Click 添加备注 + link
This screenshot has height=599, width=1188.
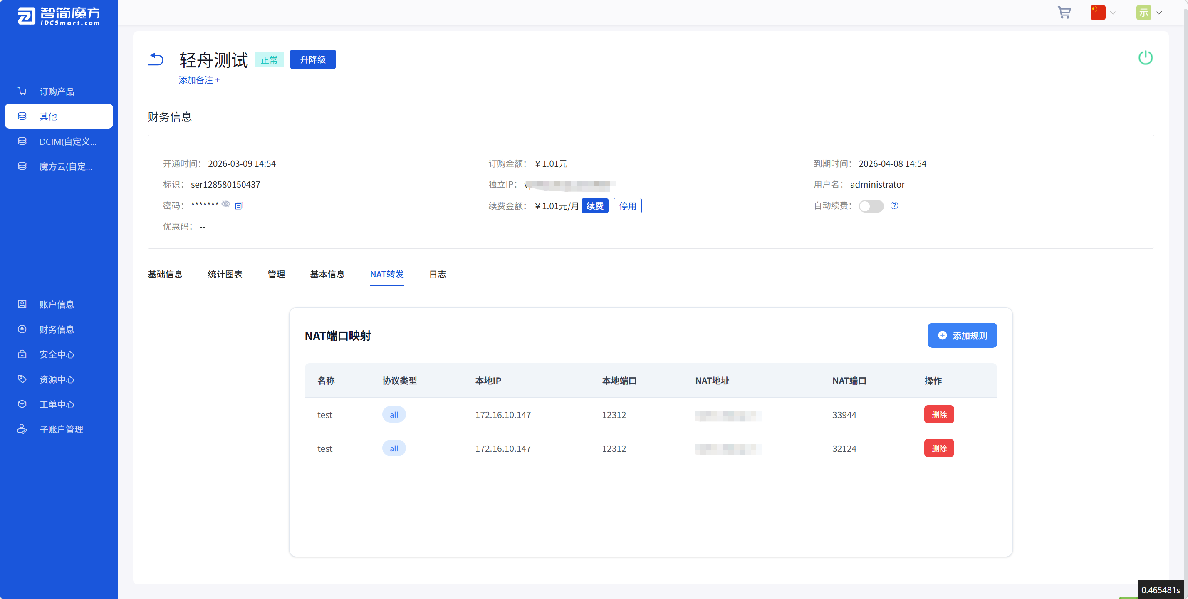point(199,80)
